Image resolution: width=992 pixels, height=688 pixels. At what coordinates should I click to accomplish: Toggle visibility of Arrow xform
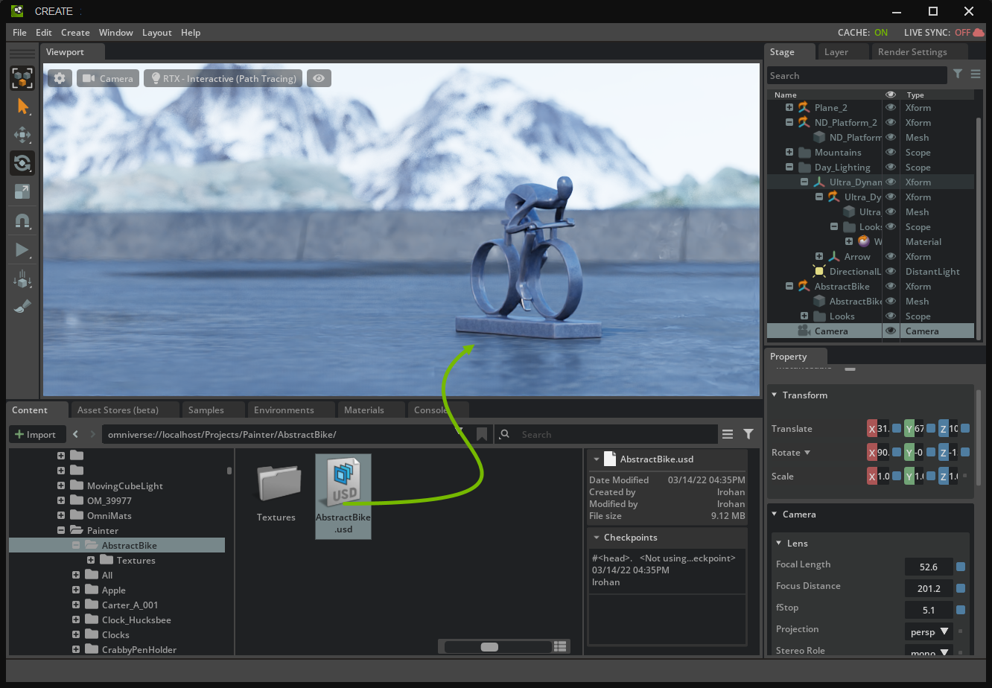tap(890, 256)
